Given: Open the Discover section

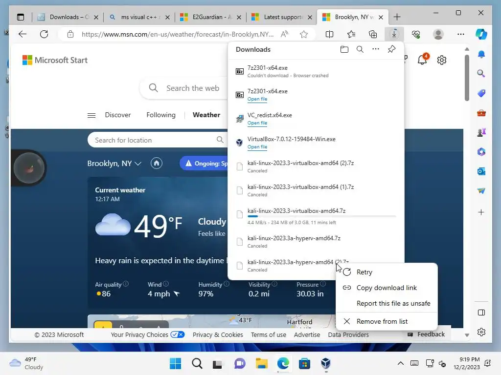Looking at the screenshot, I should click(x=118, y=115).
